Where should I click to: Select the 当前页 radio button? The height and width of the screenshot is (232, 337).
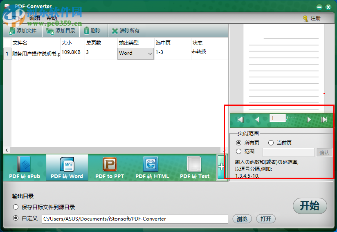coord(271,143)
